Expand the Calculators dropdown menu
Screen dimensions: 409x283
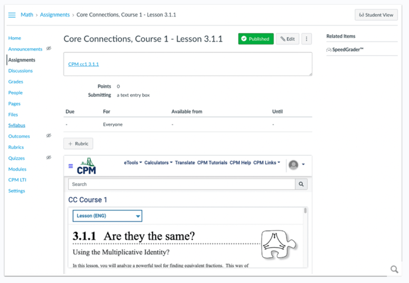point(158,163)
